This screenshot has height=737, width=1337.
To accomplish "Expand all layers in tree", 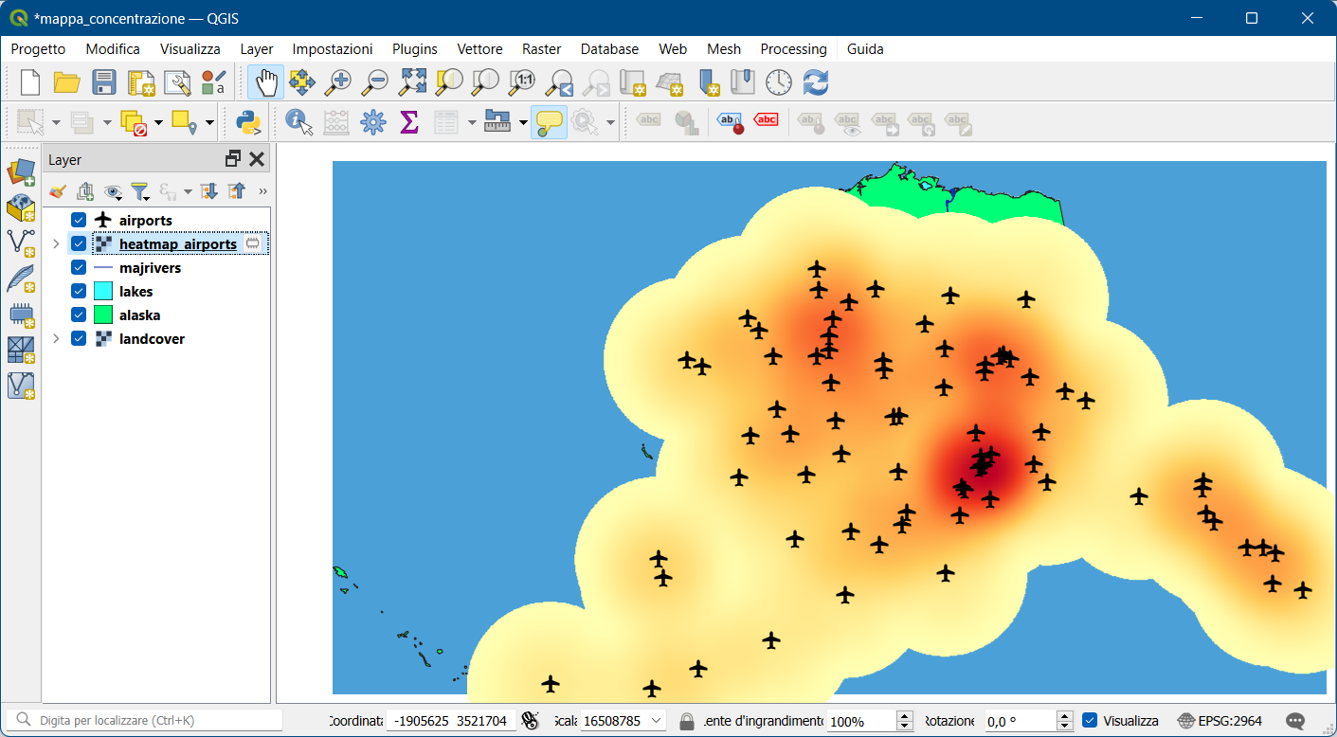I will [x=209, y=191].
